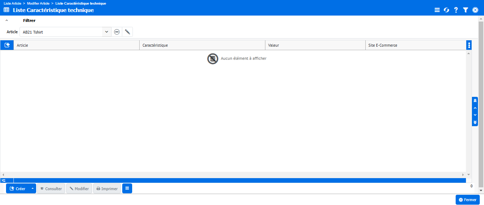Image resolution: width=484 pixels, height=205 pixels.
Task: Click the add-row icon in grid header
Action: click(x=7, y=45)
